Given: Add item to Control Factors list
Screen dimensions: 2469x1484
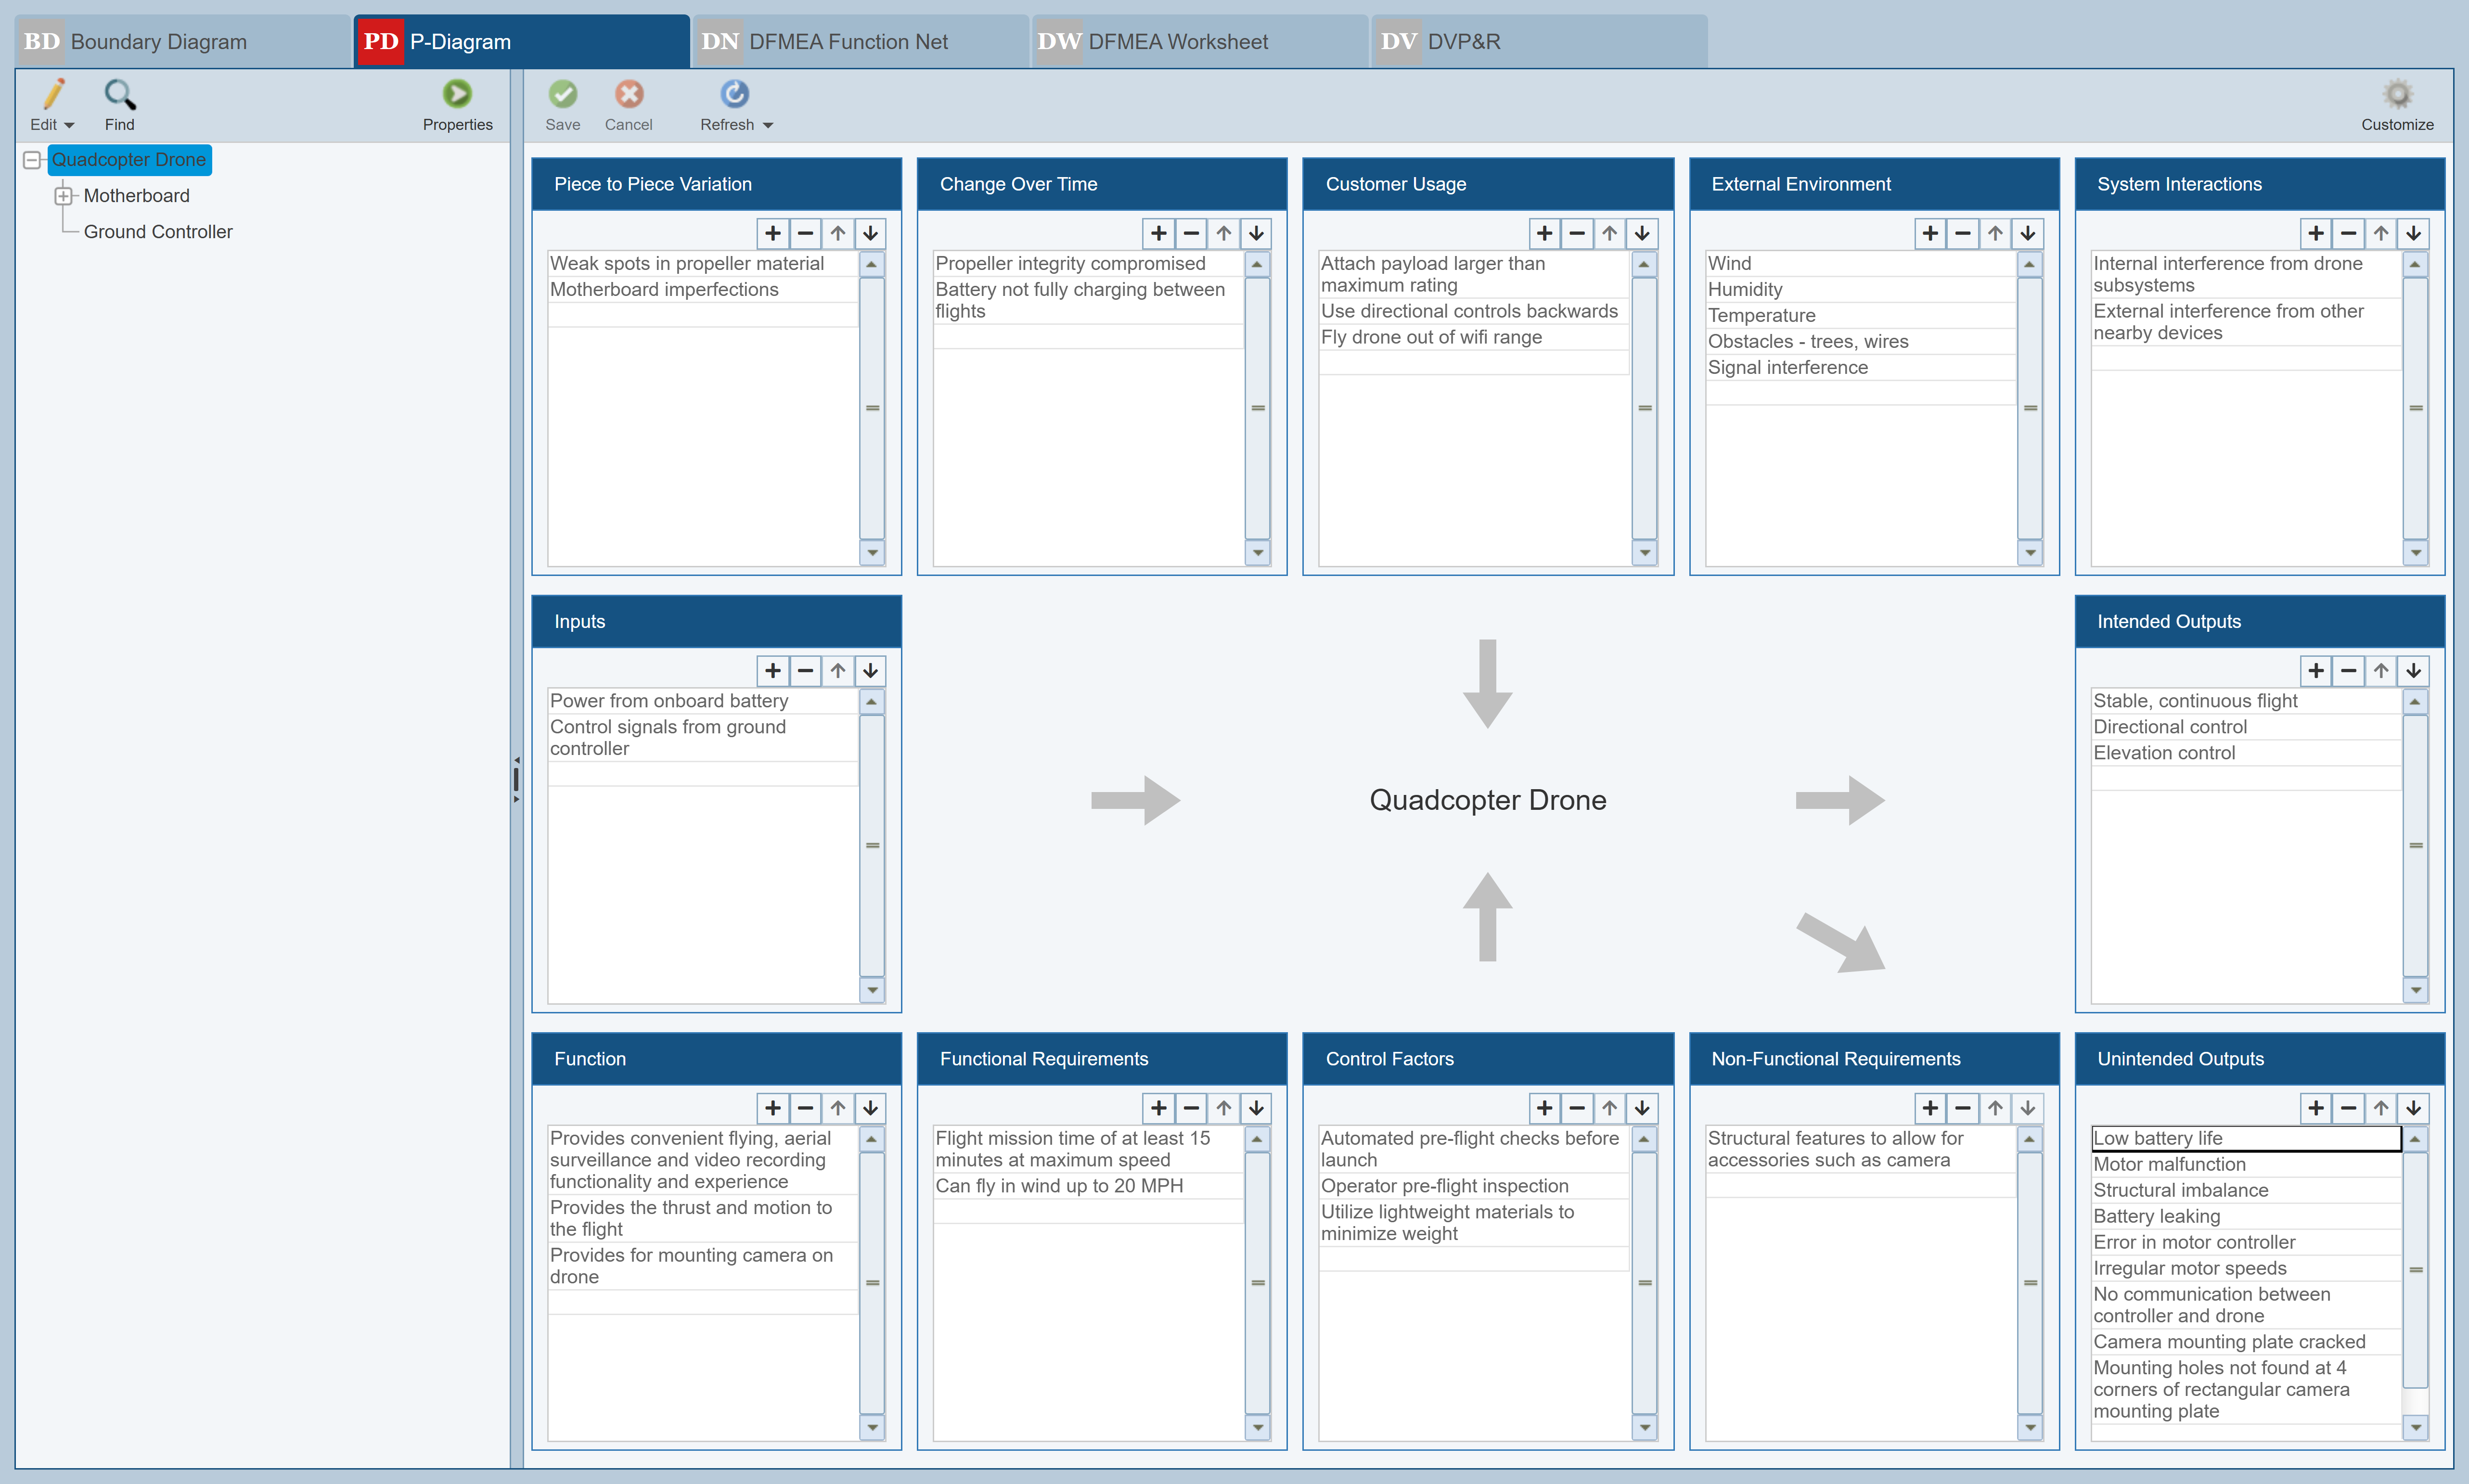Looking at the screenshot, I should 1544,1108.
